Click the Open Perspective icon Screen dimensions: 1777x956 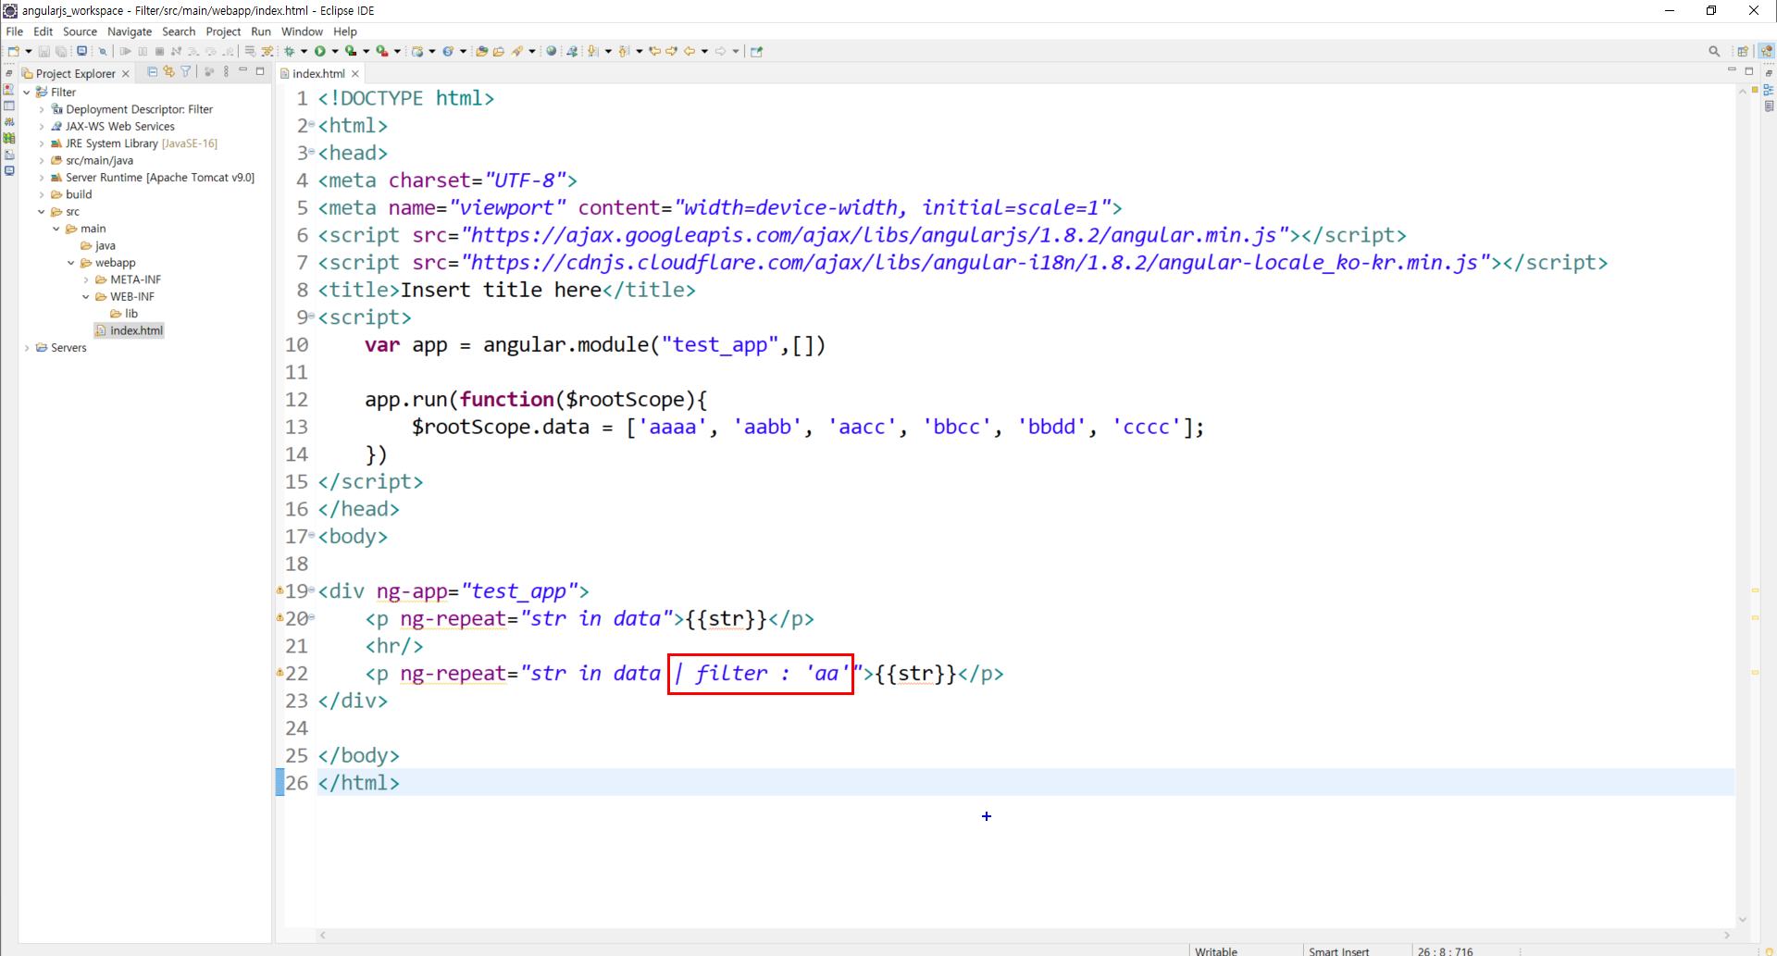coord(1743,52)
